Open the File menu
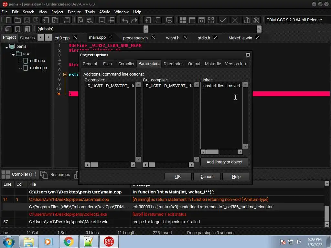The width and height of the screenshot is (331, 248). click(5, 12)
